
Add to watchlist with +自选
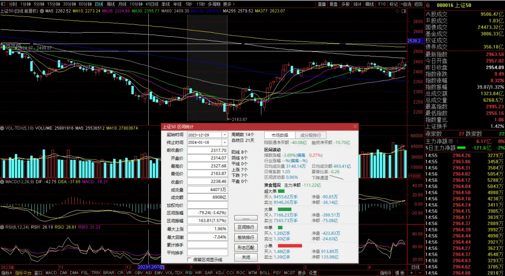406,4
